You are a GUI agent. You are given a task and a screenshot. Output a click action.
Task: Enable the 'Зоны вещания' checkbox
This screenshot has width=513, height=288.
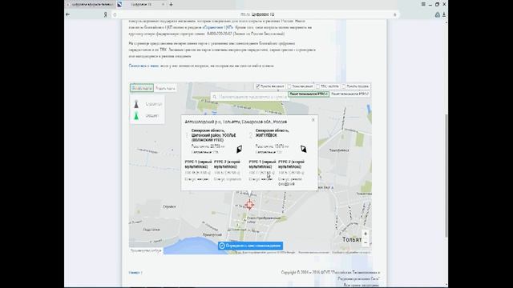(x=289, y=86)
